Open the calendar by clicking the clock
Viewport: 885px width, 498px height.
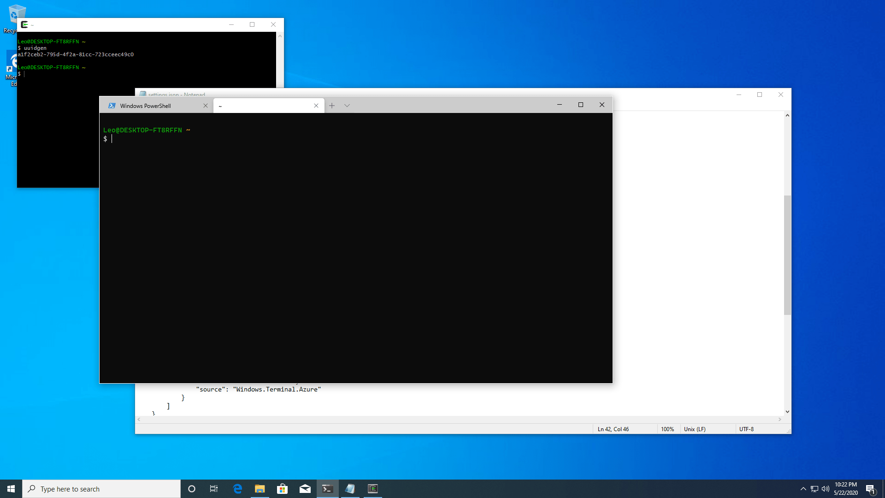click(x=845, y=488)
